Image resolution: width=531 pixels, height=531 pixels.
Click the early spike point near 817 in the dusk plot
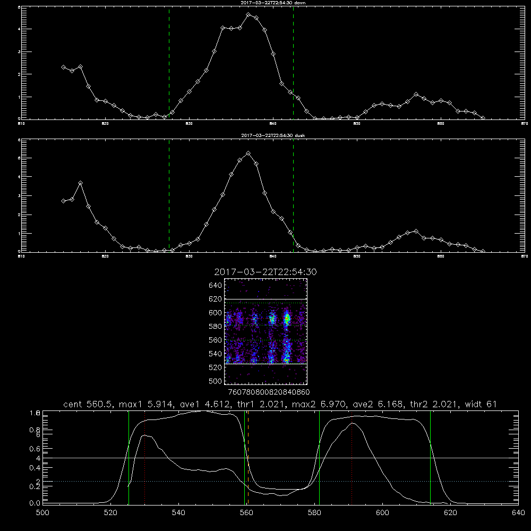[x=80, y=183]
